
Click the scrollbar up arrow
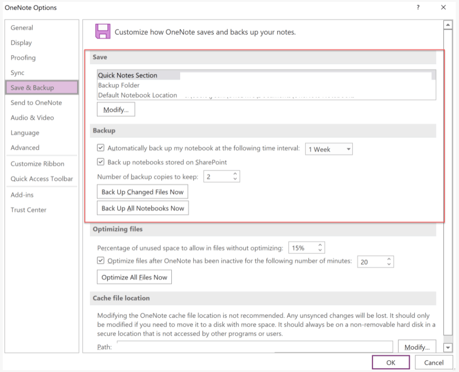448,25
